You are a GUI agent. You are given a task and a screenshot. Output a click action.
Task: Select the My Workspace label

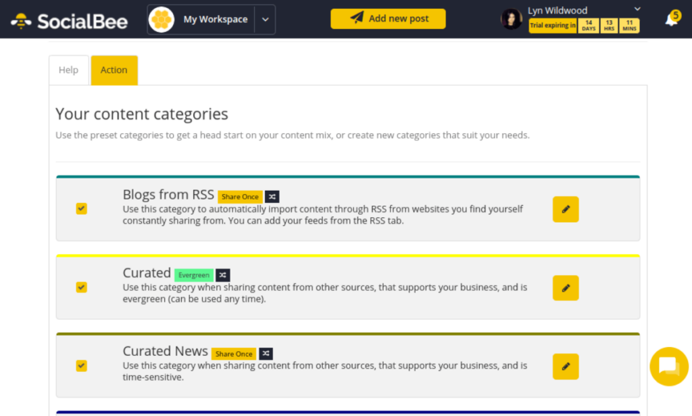pos(216,20)
